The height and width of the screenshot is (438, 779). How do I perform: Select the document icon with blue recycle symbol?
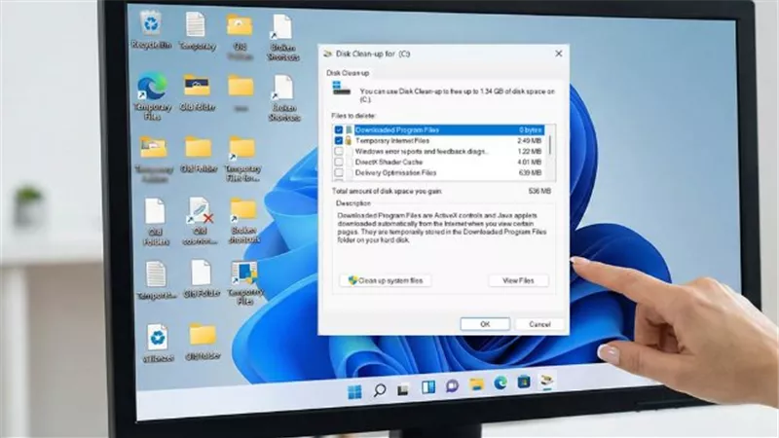[x=158, y=337]
